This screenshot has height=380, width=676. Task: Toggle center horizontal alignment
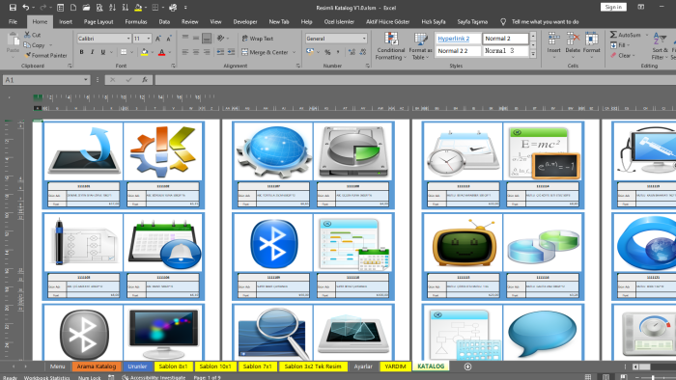[196, 52]
